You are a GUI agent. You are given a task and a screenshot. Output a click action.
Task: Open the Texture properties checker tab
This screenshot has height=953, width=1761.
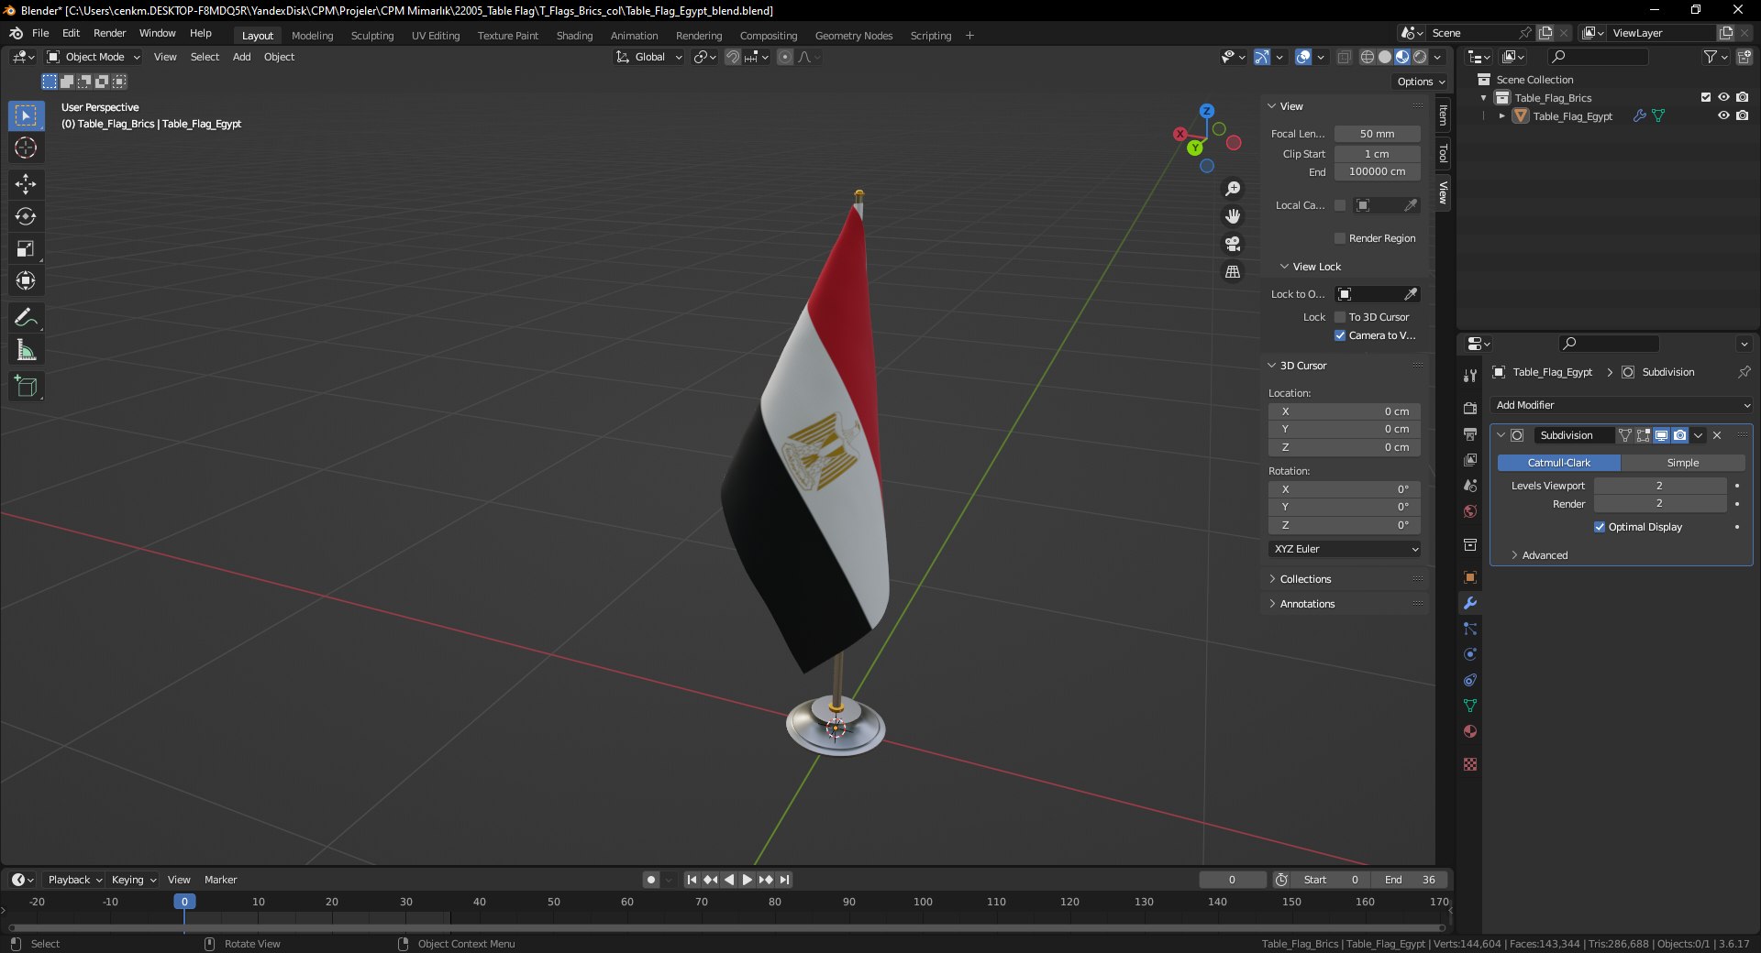(x=1470, y=764)
